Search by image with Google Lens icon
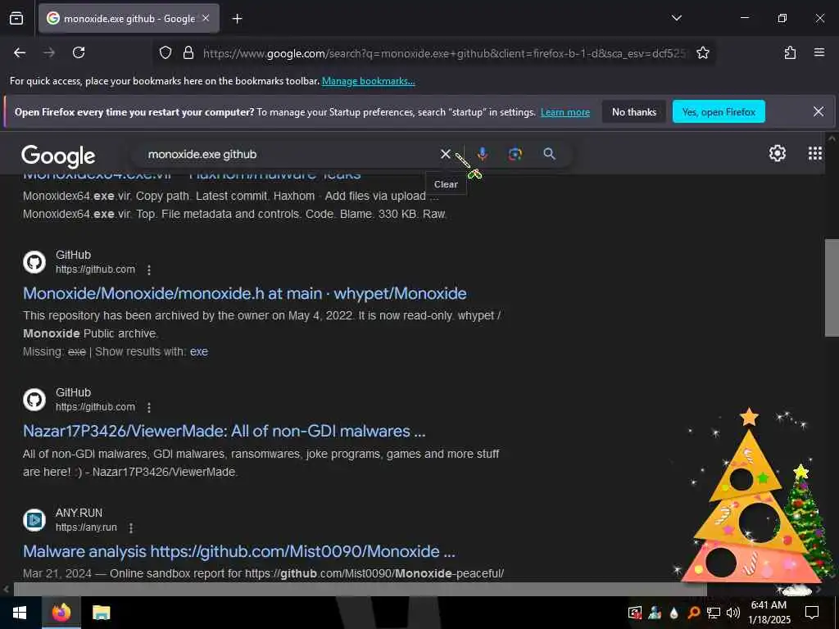The width and height of the screenshot is (839, 629). (515, 154)
